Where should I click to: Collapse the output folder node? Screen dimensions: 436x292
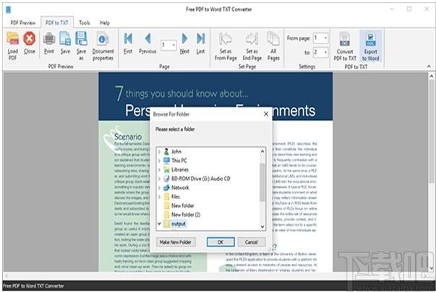pyautogui.click(x=159, y=223)
